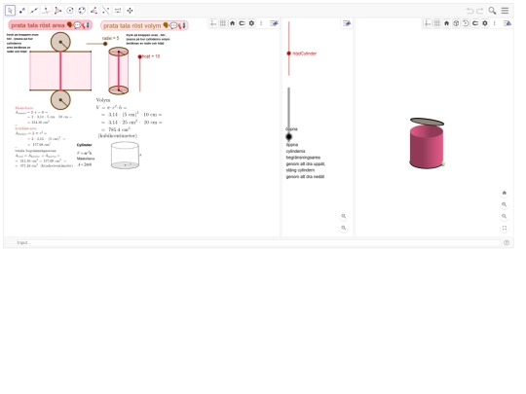Open the search magnifier in top bar
This screenshot has height=394, width=526.
pyautogui.click(x=492, y=11)
